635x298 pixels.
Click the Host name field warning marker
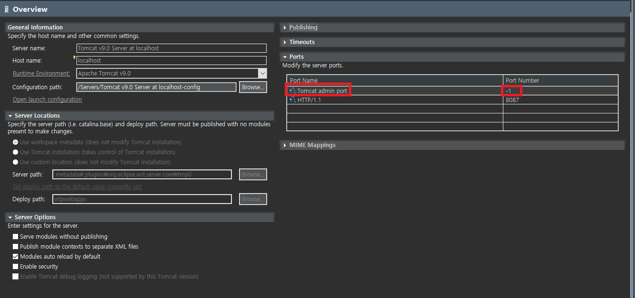[x=75, y=57]
